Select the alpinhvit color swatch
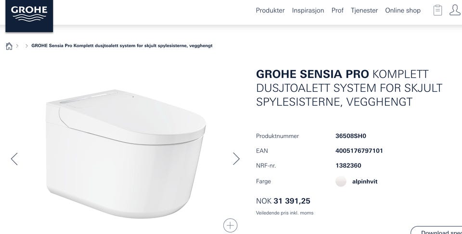462x234 pixels. (341, 182)
